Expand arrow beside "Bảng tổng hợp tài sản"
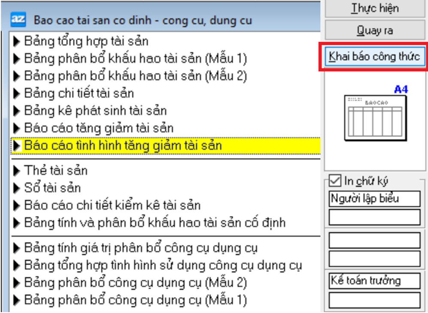 tap(17, 42)
